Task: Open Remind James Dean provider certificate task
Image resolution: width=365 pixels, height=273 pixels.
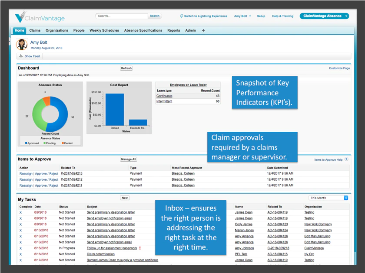Action: (123, 260)
